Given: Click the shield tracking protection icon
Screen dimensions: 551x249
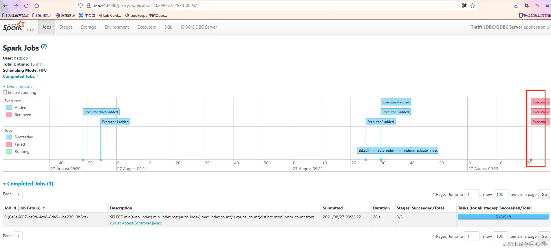Looking at the screenshot, I should click(x=81, y=5).
